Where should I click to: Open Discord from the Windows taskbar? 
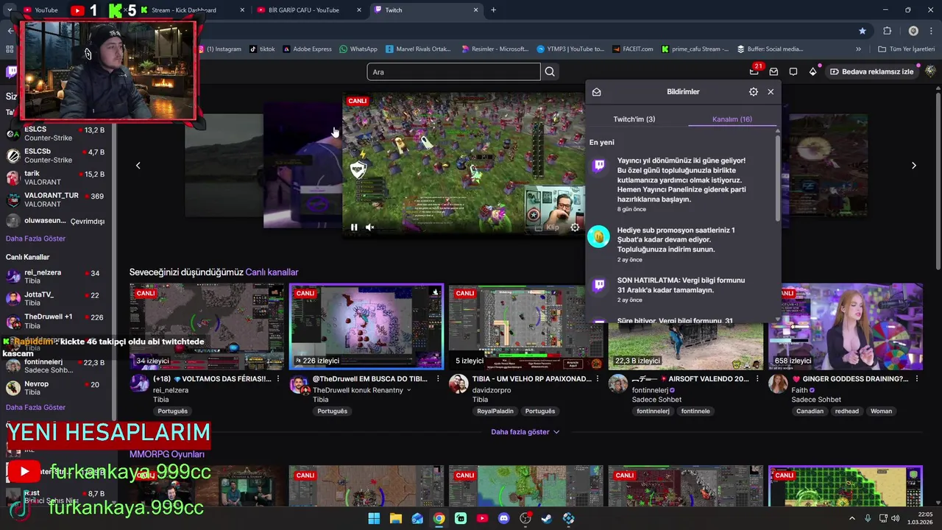(503, 518)
